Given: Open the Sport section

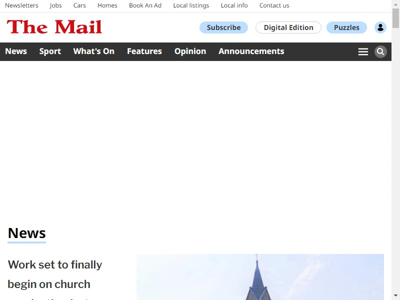Looking at the screenshot, I should click(x=50, y=51).
